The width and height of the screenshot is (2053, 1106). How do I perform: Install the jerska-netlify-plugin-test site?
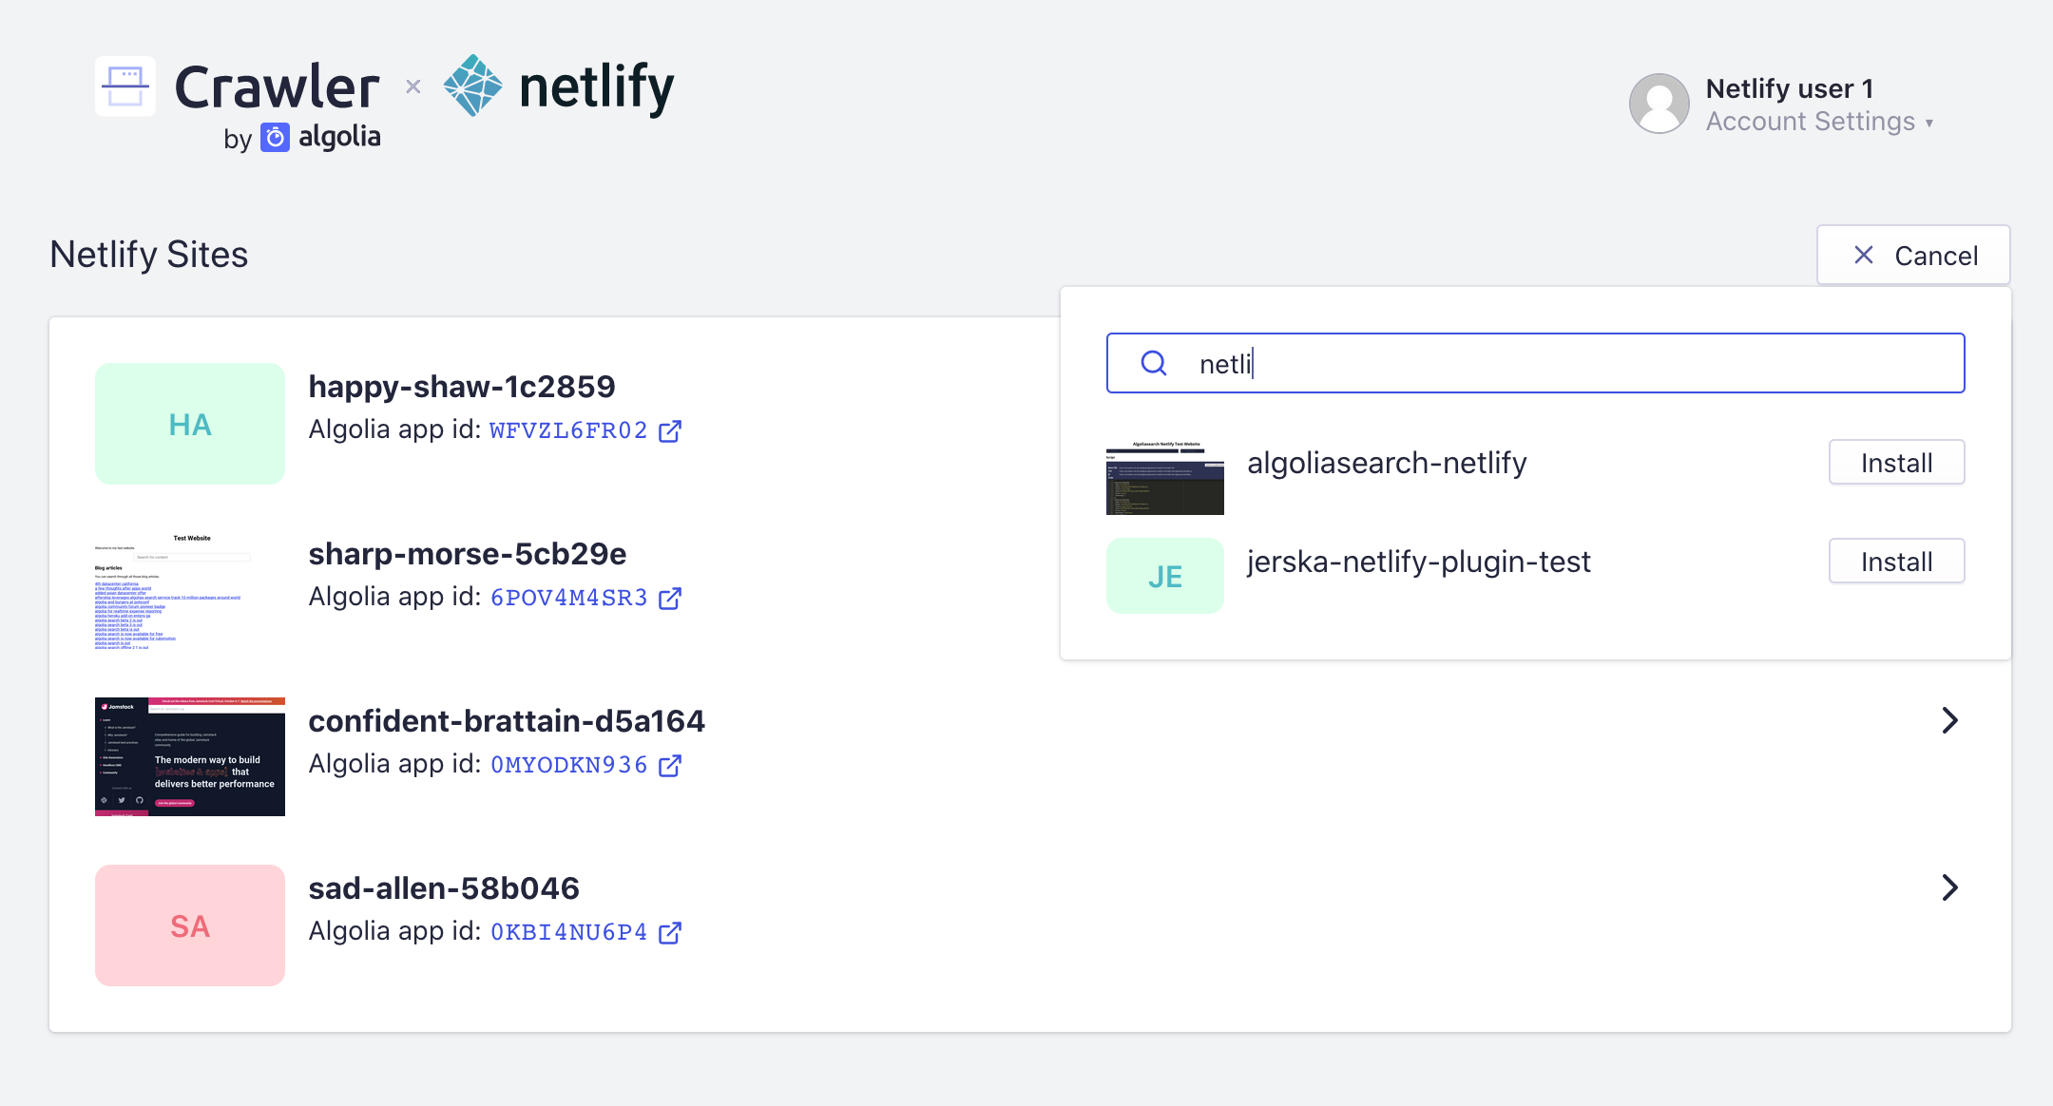[1896, 561]
